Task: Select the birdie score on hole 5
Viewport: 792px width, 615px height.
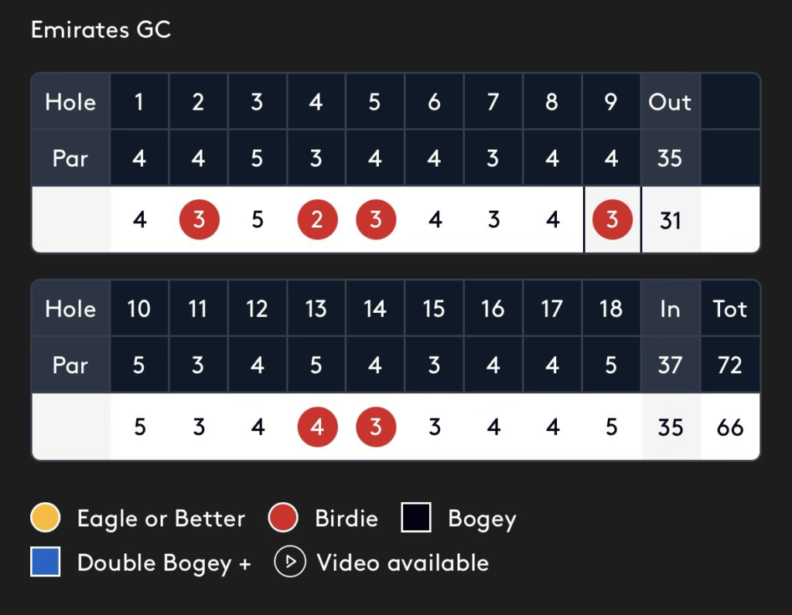Action: (376, 220)
